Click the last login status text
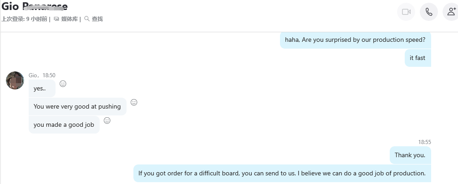This screenshot has height=184, width=458. click(x=24, y=19)
